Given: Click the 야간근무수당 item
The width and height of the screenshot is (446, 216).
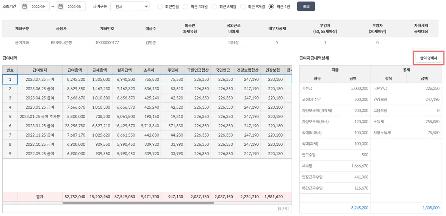Looking at the screenshot, I should click(313, 188).
